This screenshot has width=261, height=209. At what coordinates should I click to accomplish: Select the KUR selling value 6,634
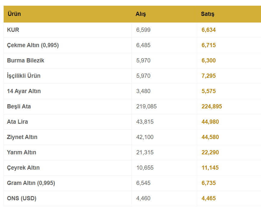[209, 30]
